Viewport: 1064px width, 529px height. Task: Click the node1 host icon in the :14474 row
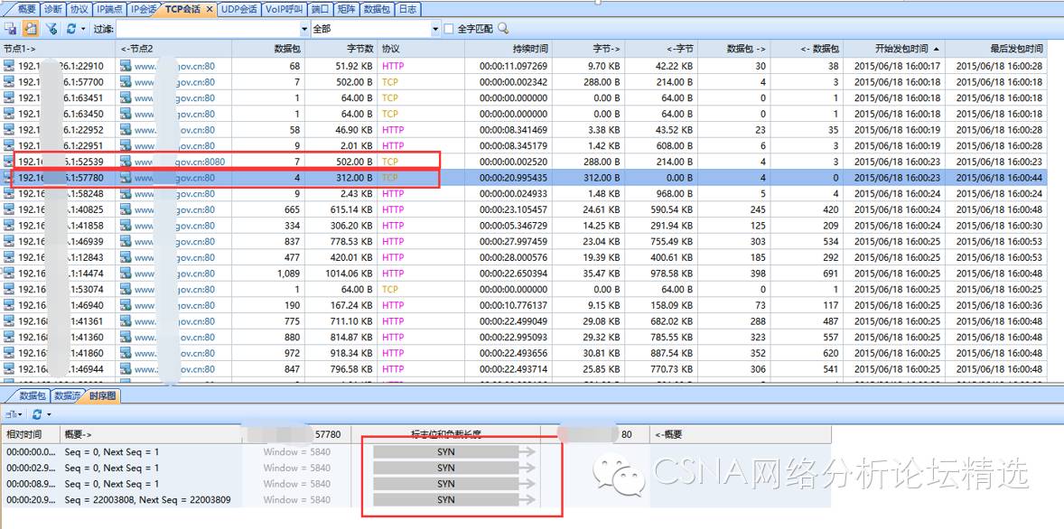[x=9, y=274]
